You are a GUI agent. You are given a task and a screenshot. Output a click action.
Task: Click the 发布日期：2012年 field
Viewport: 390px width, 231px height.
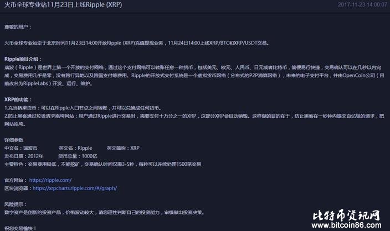tap(23, 156)
